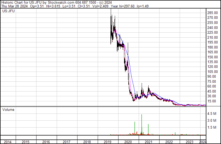This screenshot has height=144, width=221.
Task: Click the 75.00 price axis value
Action: (212, 81)
